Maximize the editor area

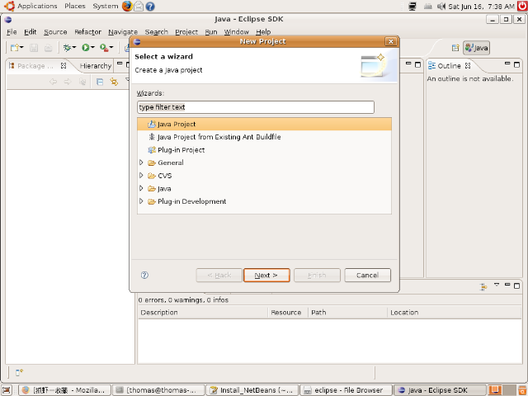(x=418, y=64)
